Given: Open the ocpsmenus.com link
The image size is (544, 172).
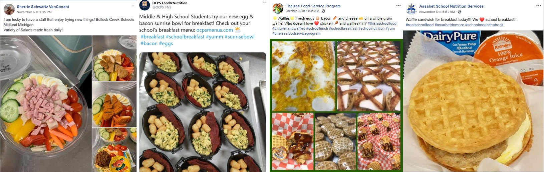Looking at the screenshot, I should click(215, 30).
